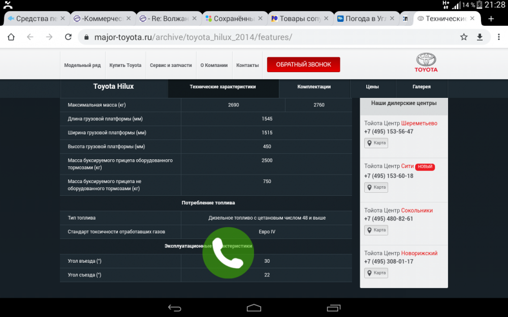Open the 'Комплектации' tab
Viewport: 508px width, 317px height.
[x=314, y=87]
